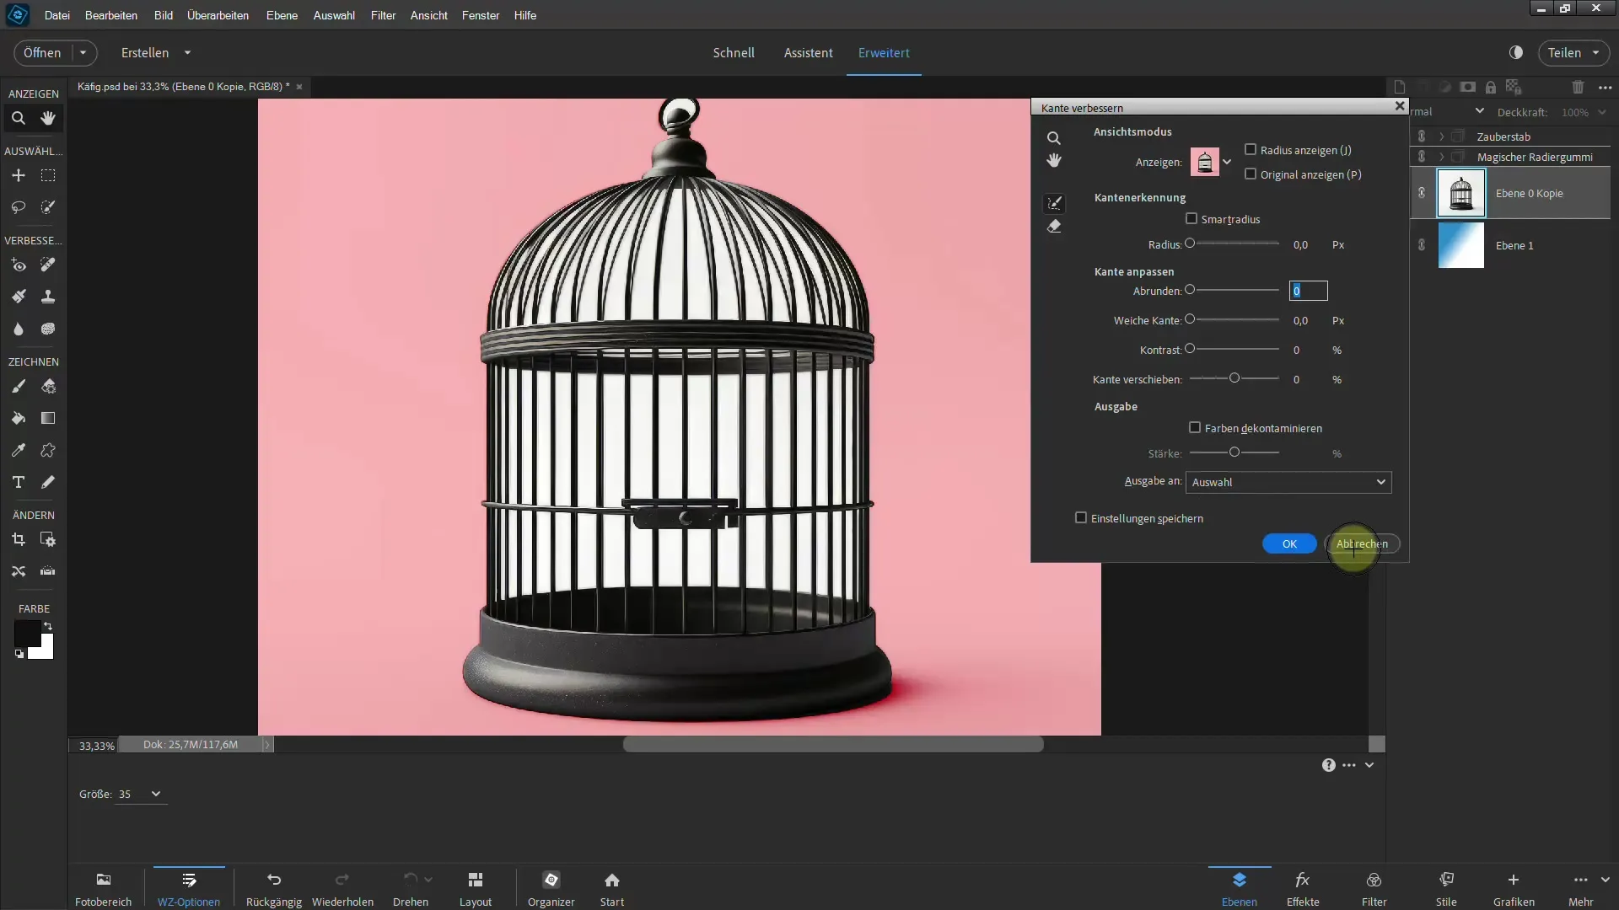Open the Anzeigen view mode dropdown

click(1227, 163)
